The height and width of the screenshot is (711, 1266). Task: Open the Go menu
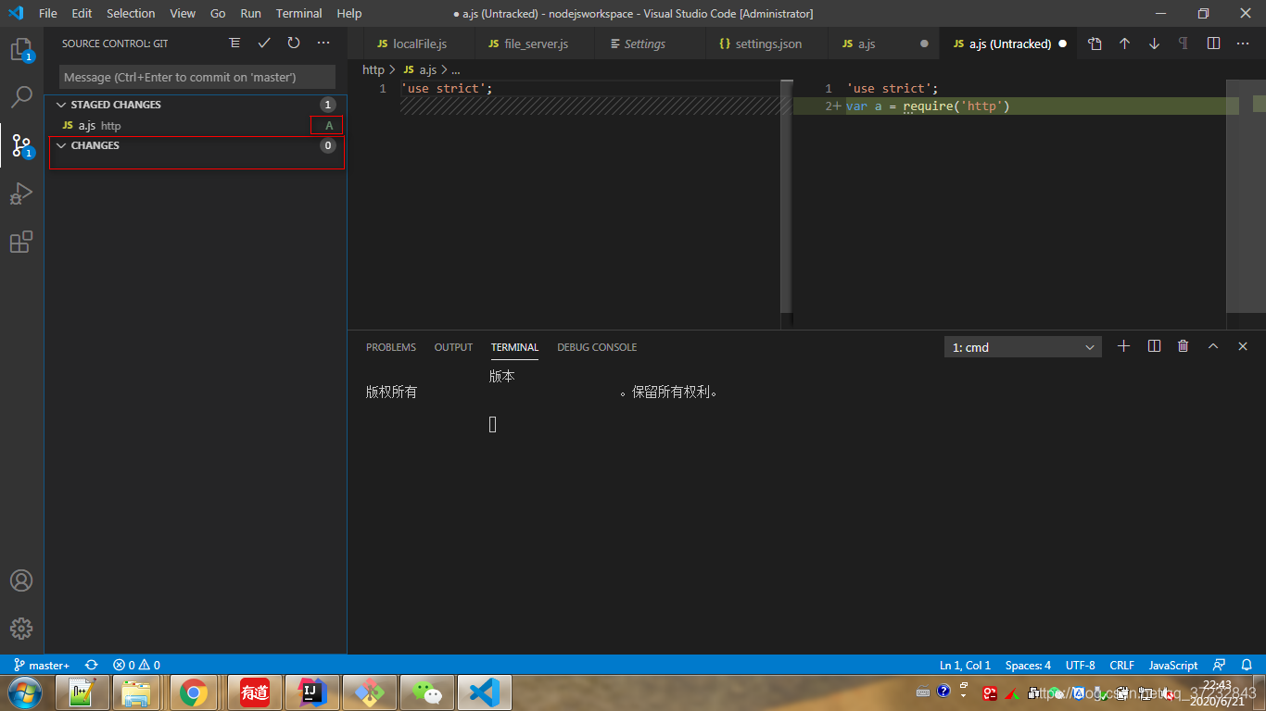(x=218, y=13)
